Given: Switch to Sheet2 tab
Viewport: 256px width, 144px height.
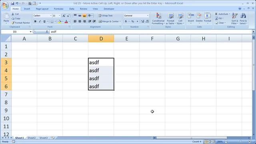Looking at the screenshot, I should 32,138.
